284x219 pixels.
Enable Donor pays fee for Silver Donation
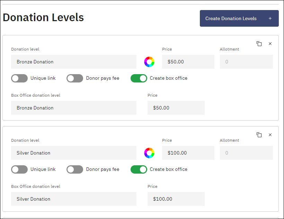click(74, 169)
